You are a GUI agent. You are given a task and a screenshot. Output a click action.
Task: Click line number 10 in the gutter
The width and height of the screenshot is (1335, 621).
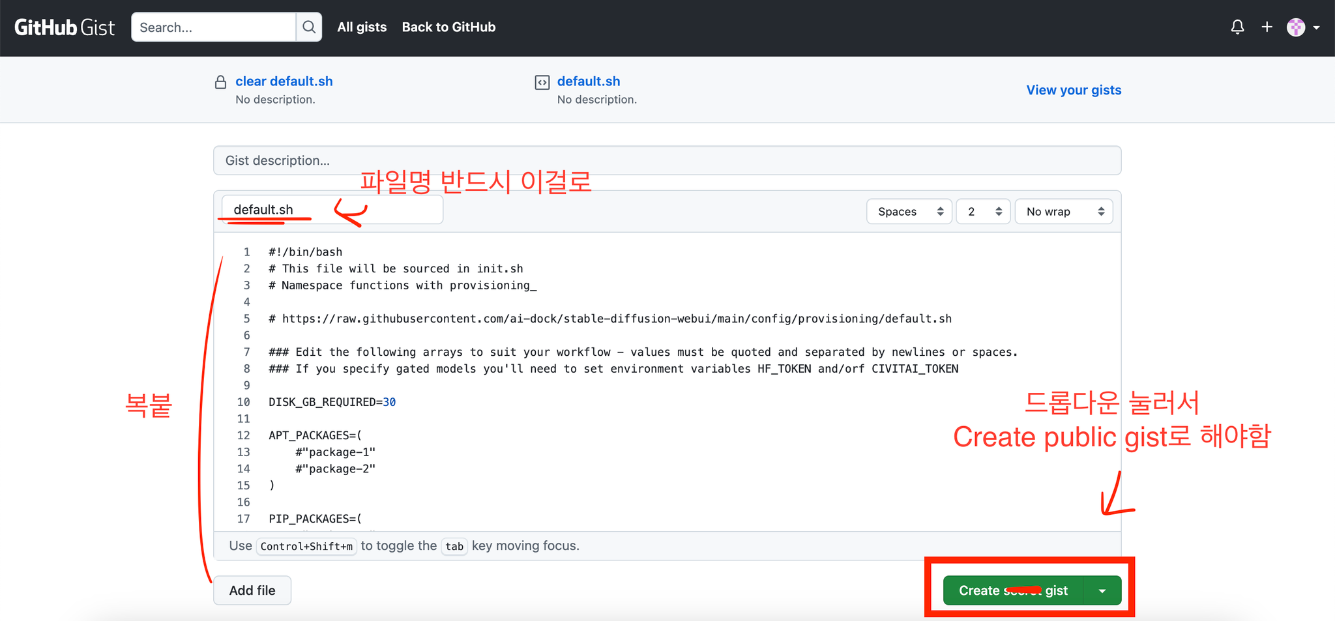click(243, 402)
